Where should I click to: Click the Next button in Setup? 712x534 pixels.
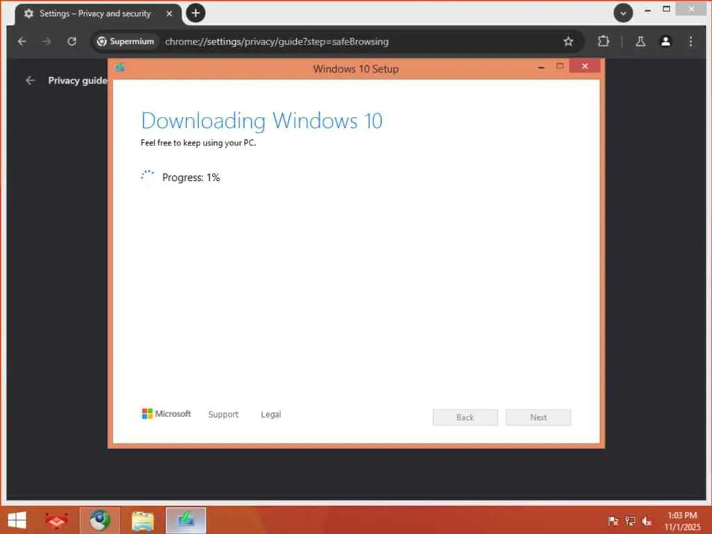[538, 417]
